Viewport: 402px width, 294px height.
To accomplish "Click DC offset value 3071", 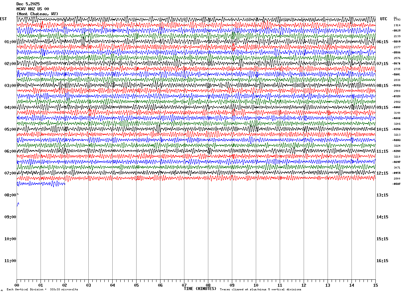I will pos(397,168).
